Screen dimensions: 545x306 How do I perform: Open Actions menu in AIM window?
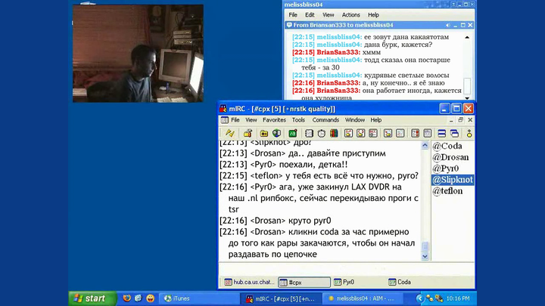pyautogui.click(x=350, y=15)
